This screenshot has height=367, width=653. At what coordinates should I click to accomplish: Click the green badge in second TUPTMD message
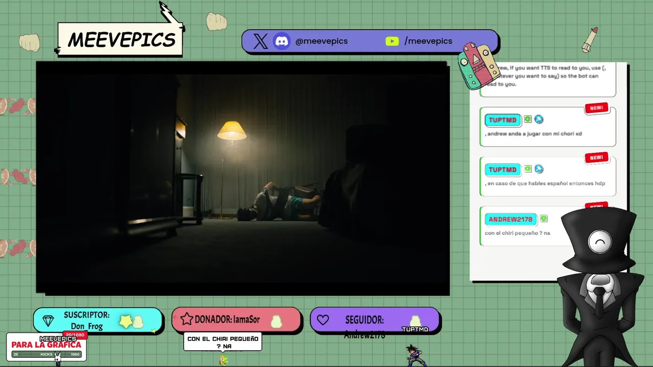tap(528, 169)
